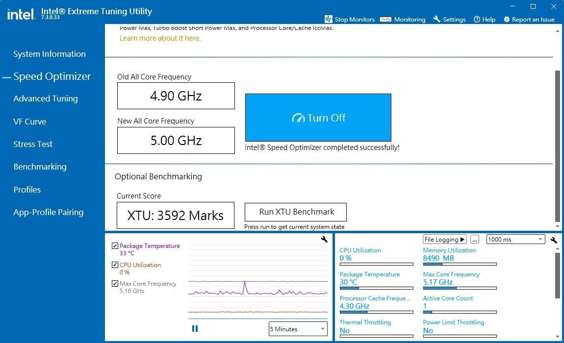Click the main panel scroll up arrow

coord(558,31)
